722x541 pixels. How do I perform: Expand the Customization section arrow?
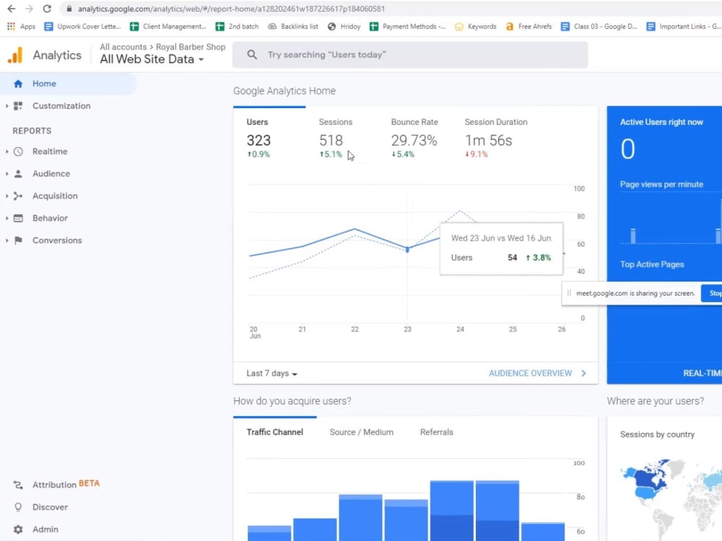pos(7,106)
